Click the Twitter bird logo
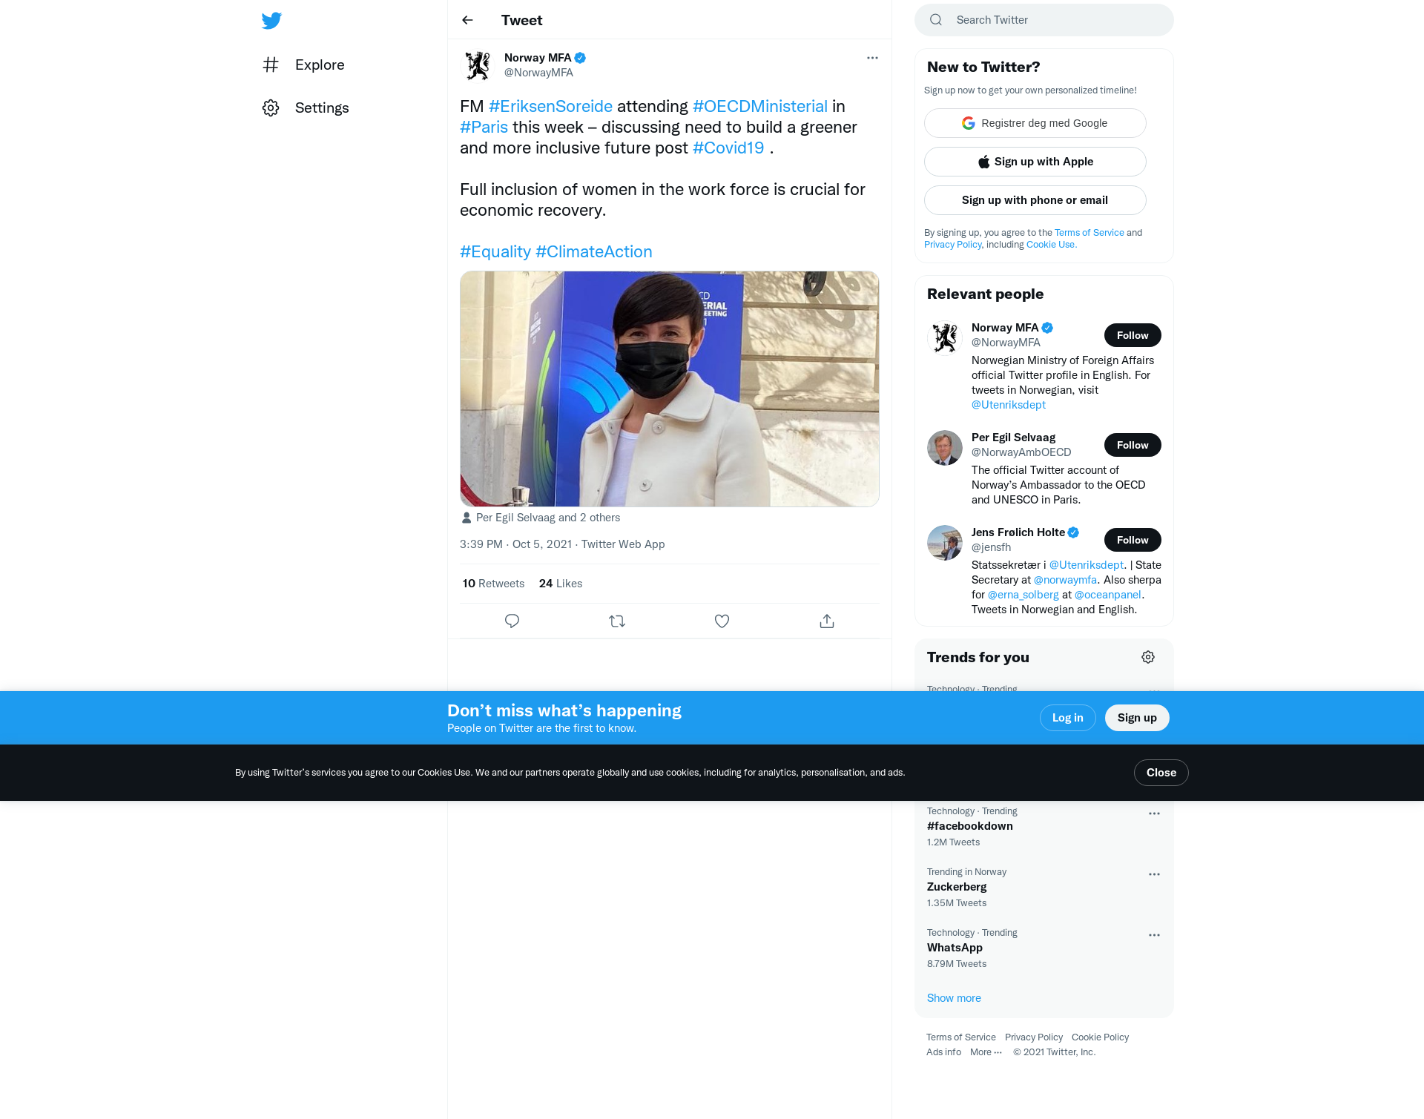This screenshot has width=1424, height=1119. [x=271, y=20]
